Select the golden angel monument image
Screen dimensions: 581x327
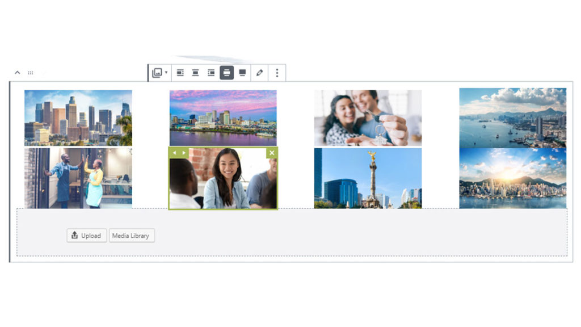[368, 178]
